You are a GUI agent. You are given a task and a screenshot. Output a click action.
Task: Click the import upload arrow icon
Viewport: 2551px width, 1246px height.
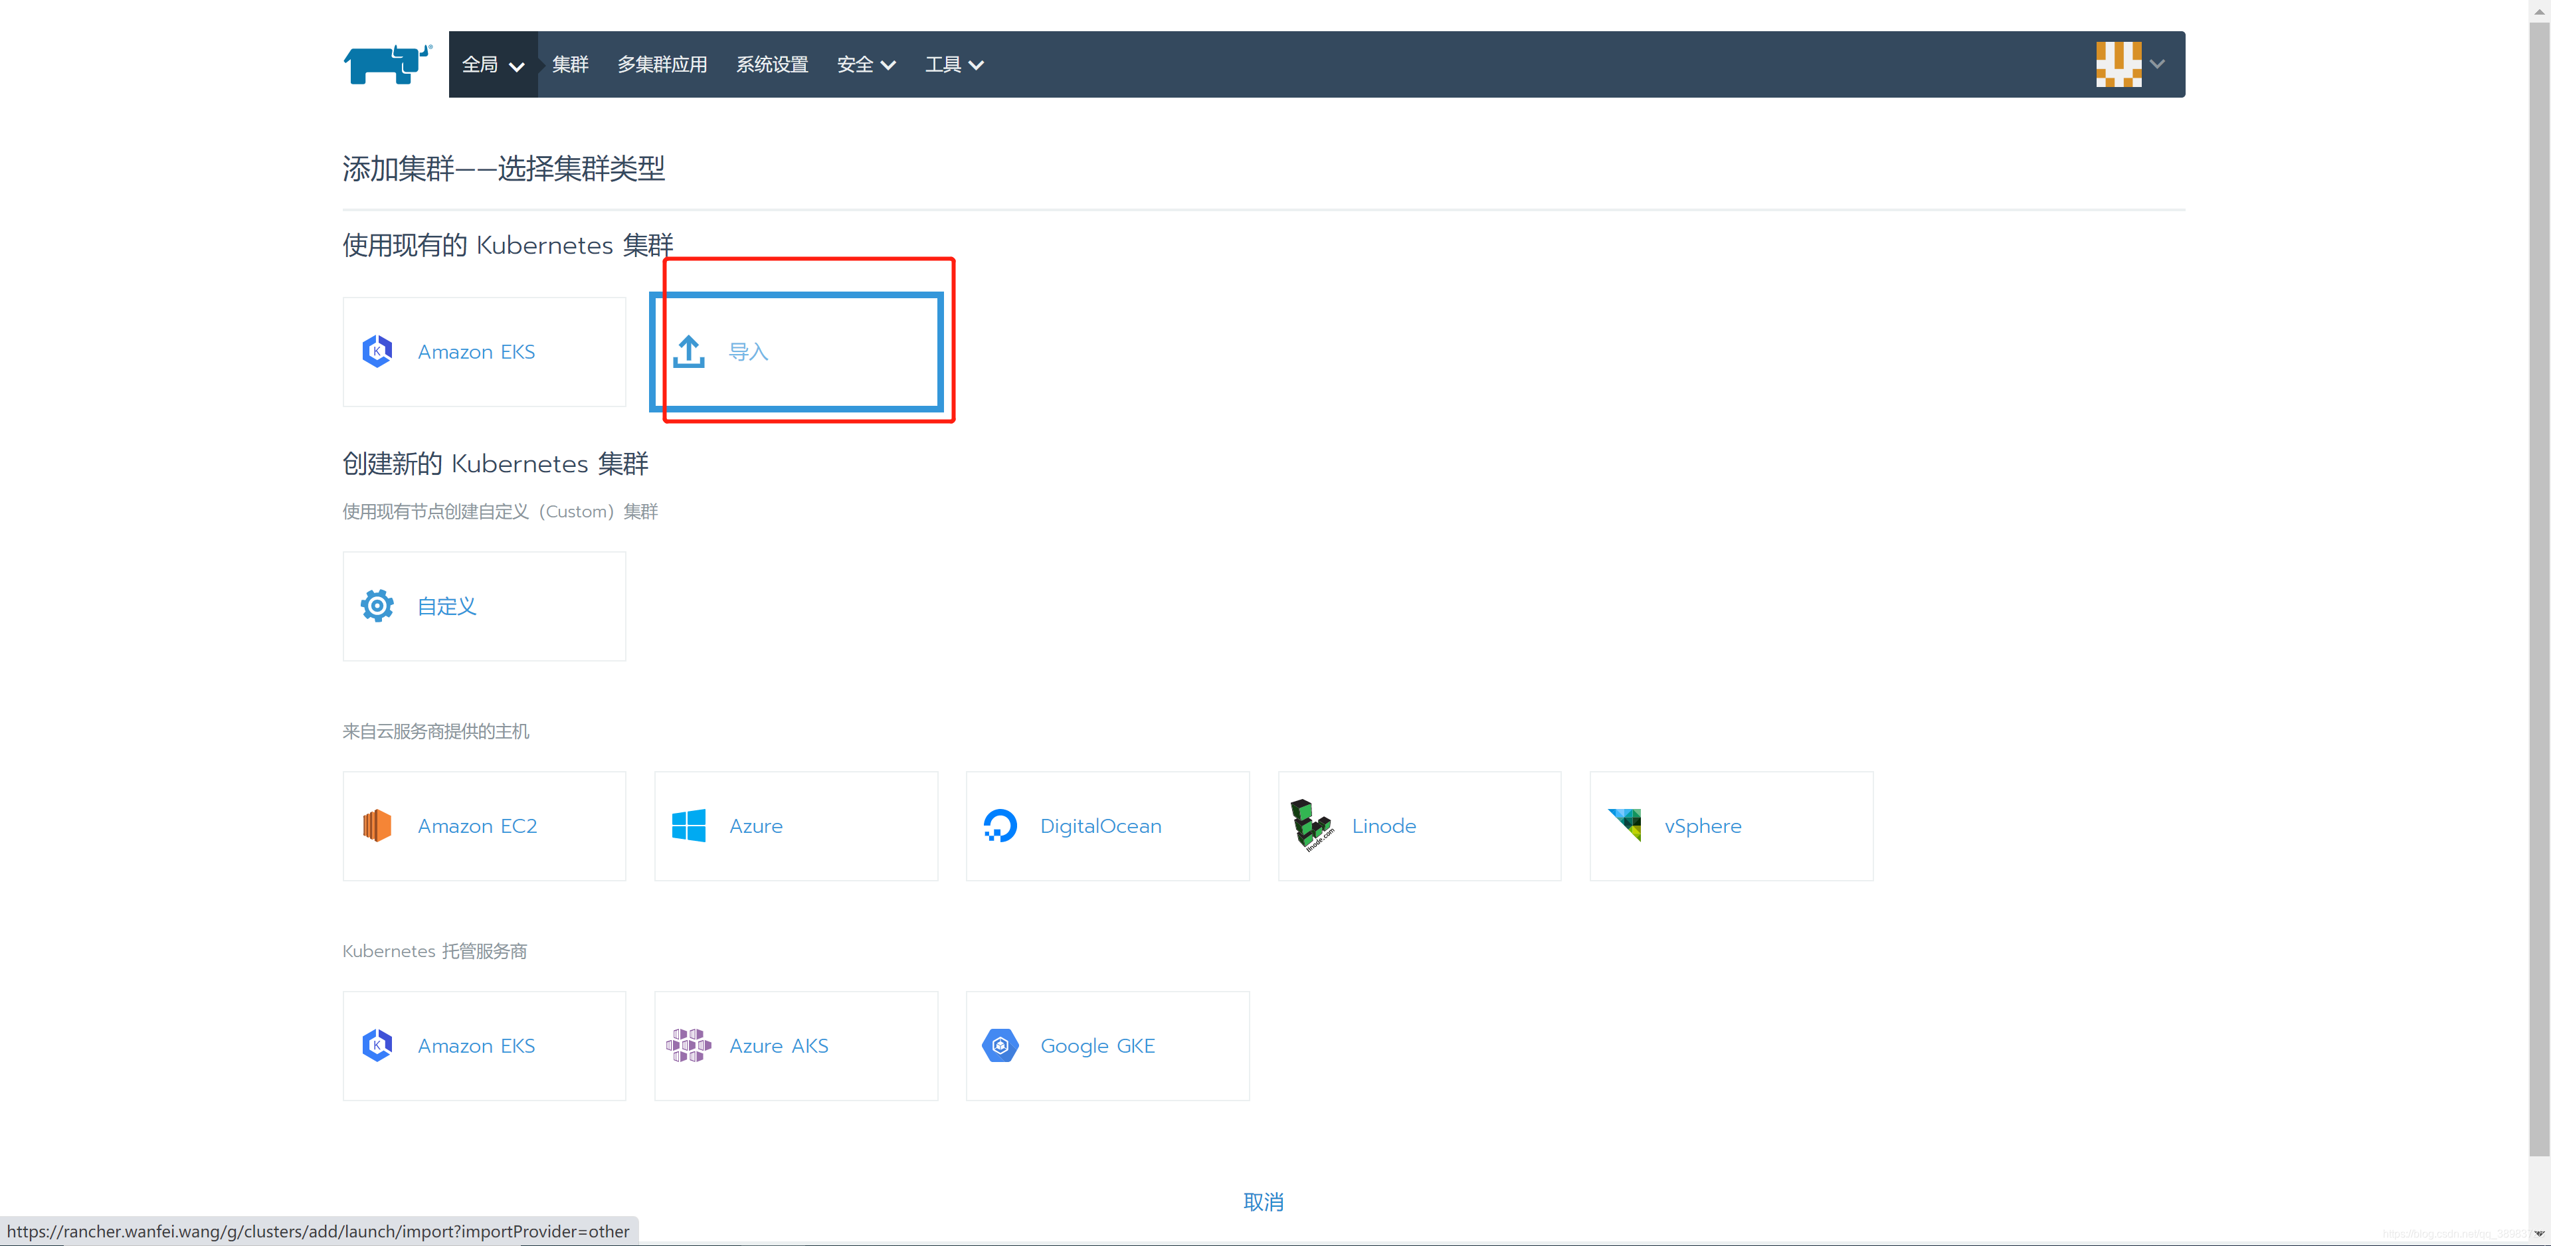tap(690, 351)
